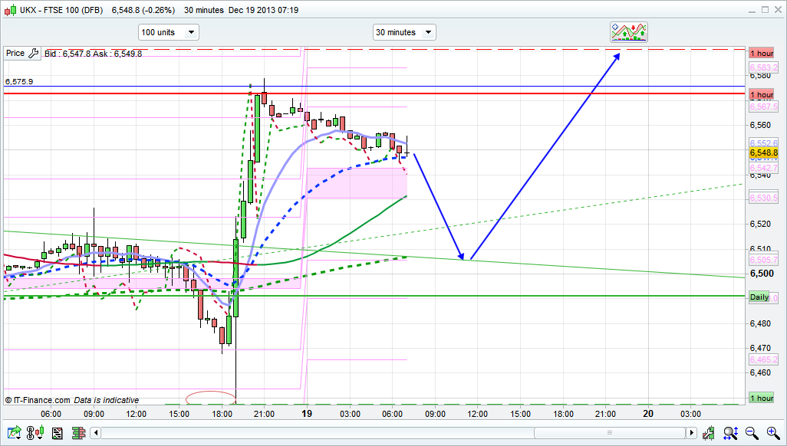Screen dimensions: 787x446
Task: Click the orange 6,548.8 current price tag
Action: (x=762, y=152)
